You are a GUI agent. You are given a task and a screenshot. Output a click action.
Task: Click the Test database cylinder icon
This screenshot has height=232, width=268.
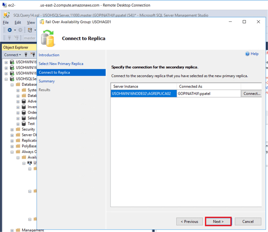24,124
